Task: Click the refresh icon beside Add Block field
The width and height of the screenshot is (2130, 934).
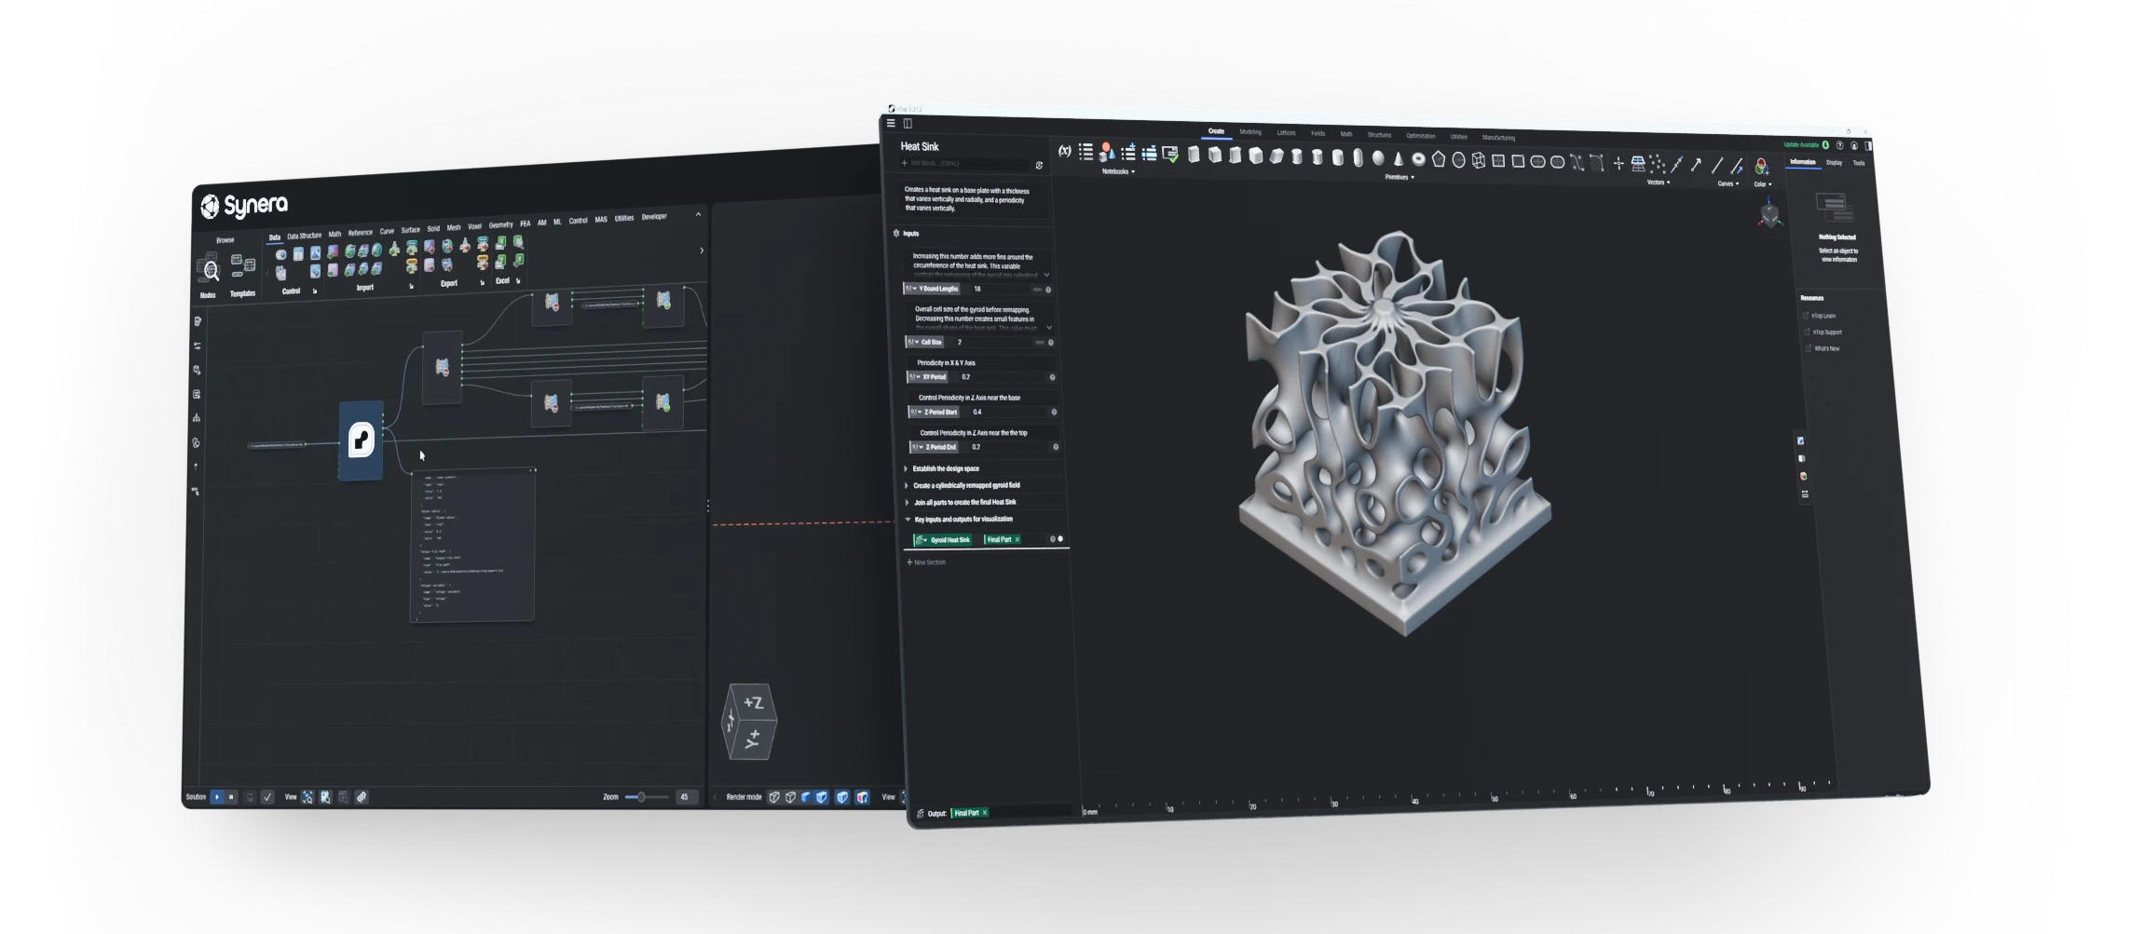Action: pyautogui.click(x=1039, y=165)
